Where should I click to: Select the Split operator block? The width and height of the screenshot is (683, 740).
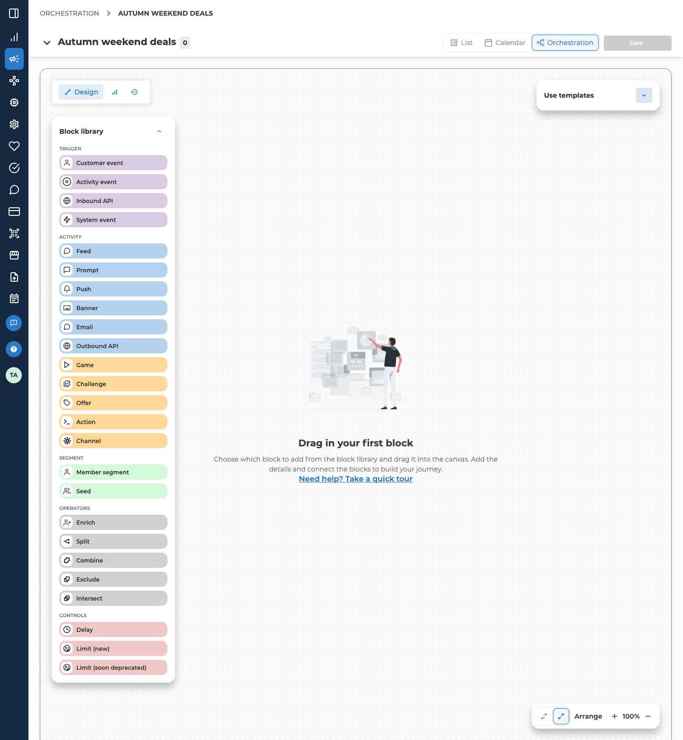click(113, 541)
